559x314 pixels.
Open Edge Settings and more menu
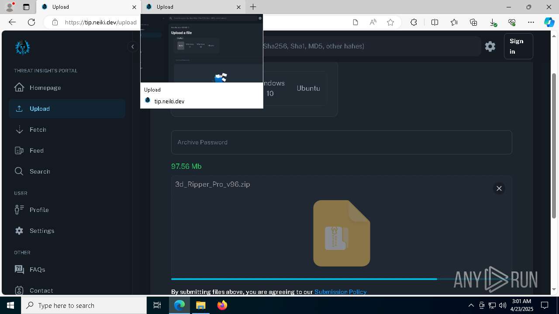(531, 22)
